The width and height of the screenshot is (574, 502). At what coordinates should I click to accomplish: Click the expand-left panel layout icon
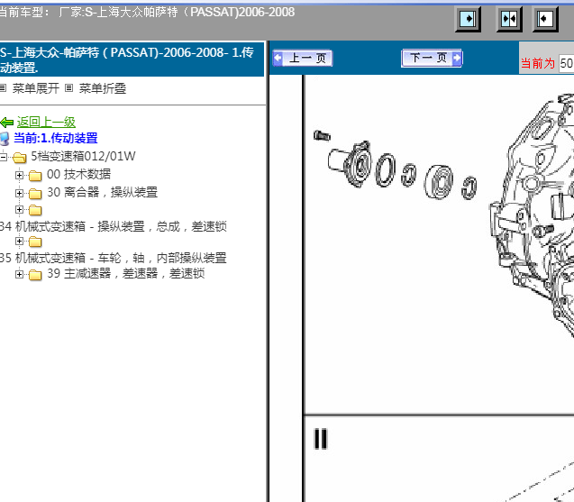tap(545, 19)
